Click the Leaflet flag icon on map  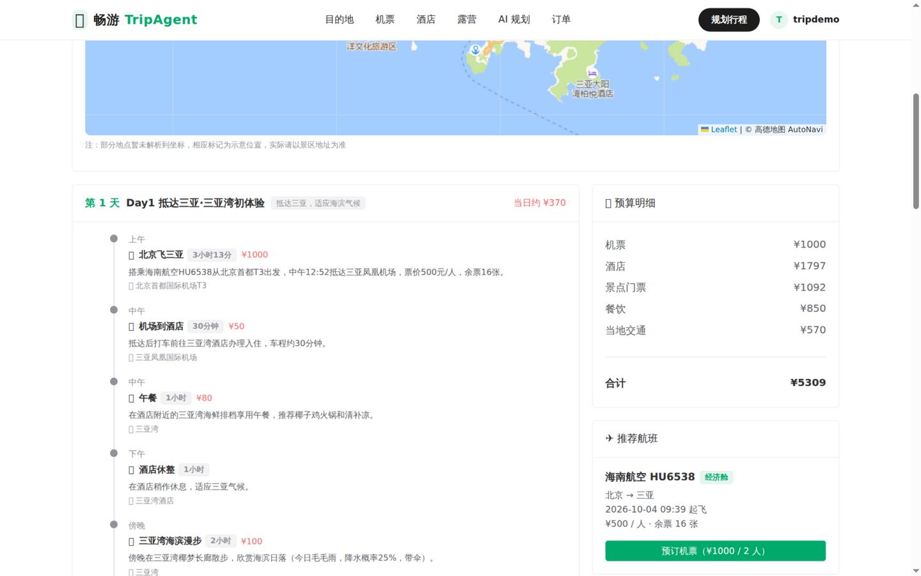coord(705,129)
